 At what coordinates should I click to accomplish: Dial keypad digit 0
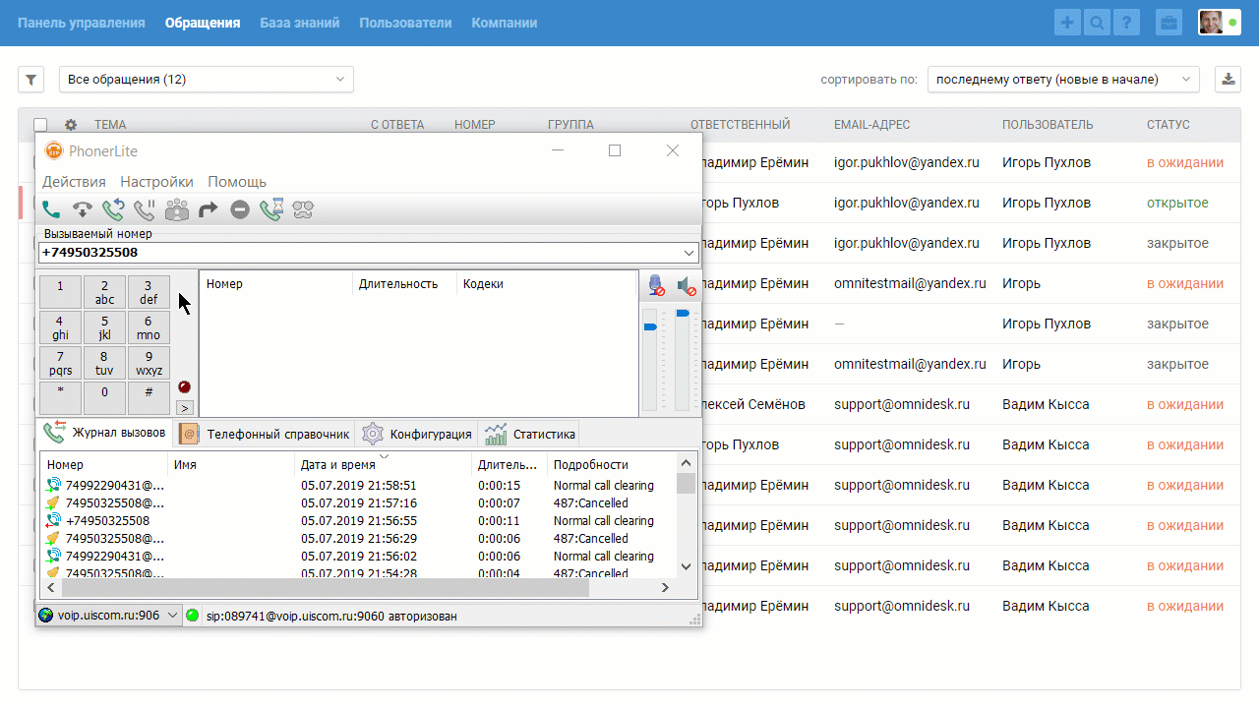coord(104,398)
